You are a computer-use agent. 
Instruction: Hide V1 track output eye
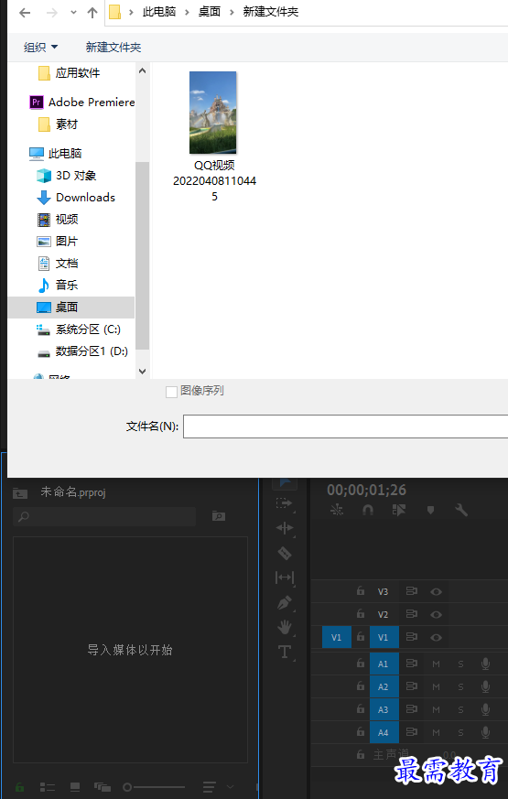click(436, 637)
